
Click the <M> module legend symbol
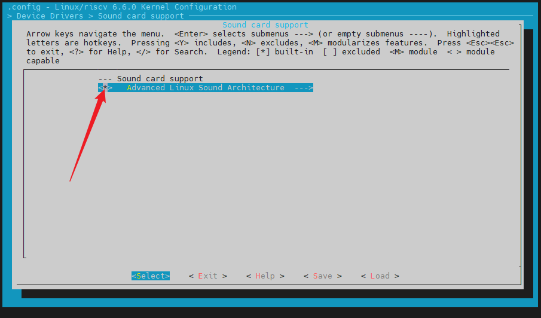397,52
